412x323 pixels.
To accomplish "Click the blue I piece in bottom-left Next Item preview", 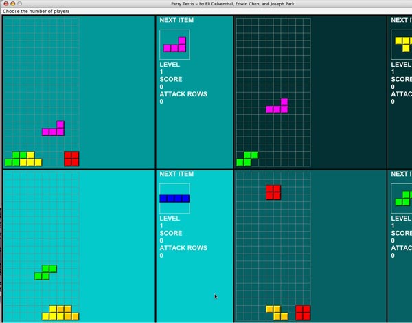I will tap(174, 199).
